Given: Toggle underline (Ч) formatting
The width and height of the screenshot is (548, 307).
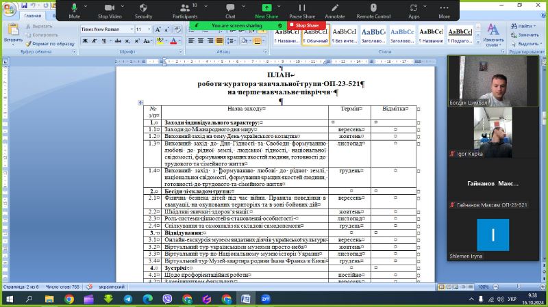Looking at the screenshot, I should tap(103, 41).
